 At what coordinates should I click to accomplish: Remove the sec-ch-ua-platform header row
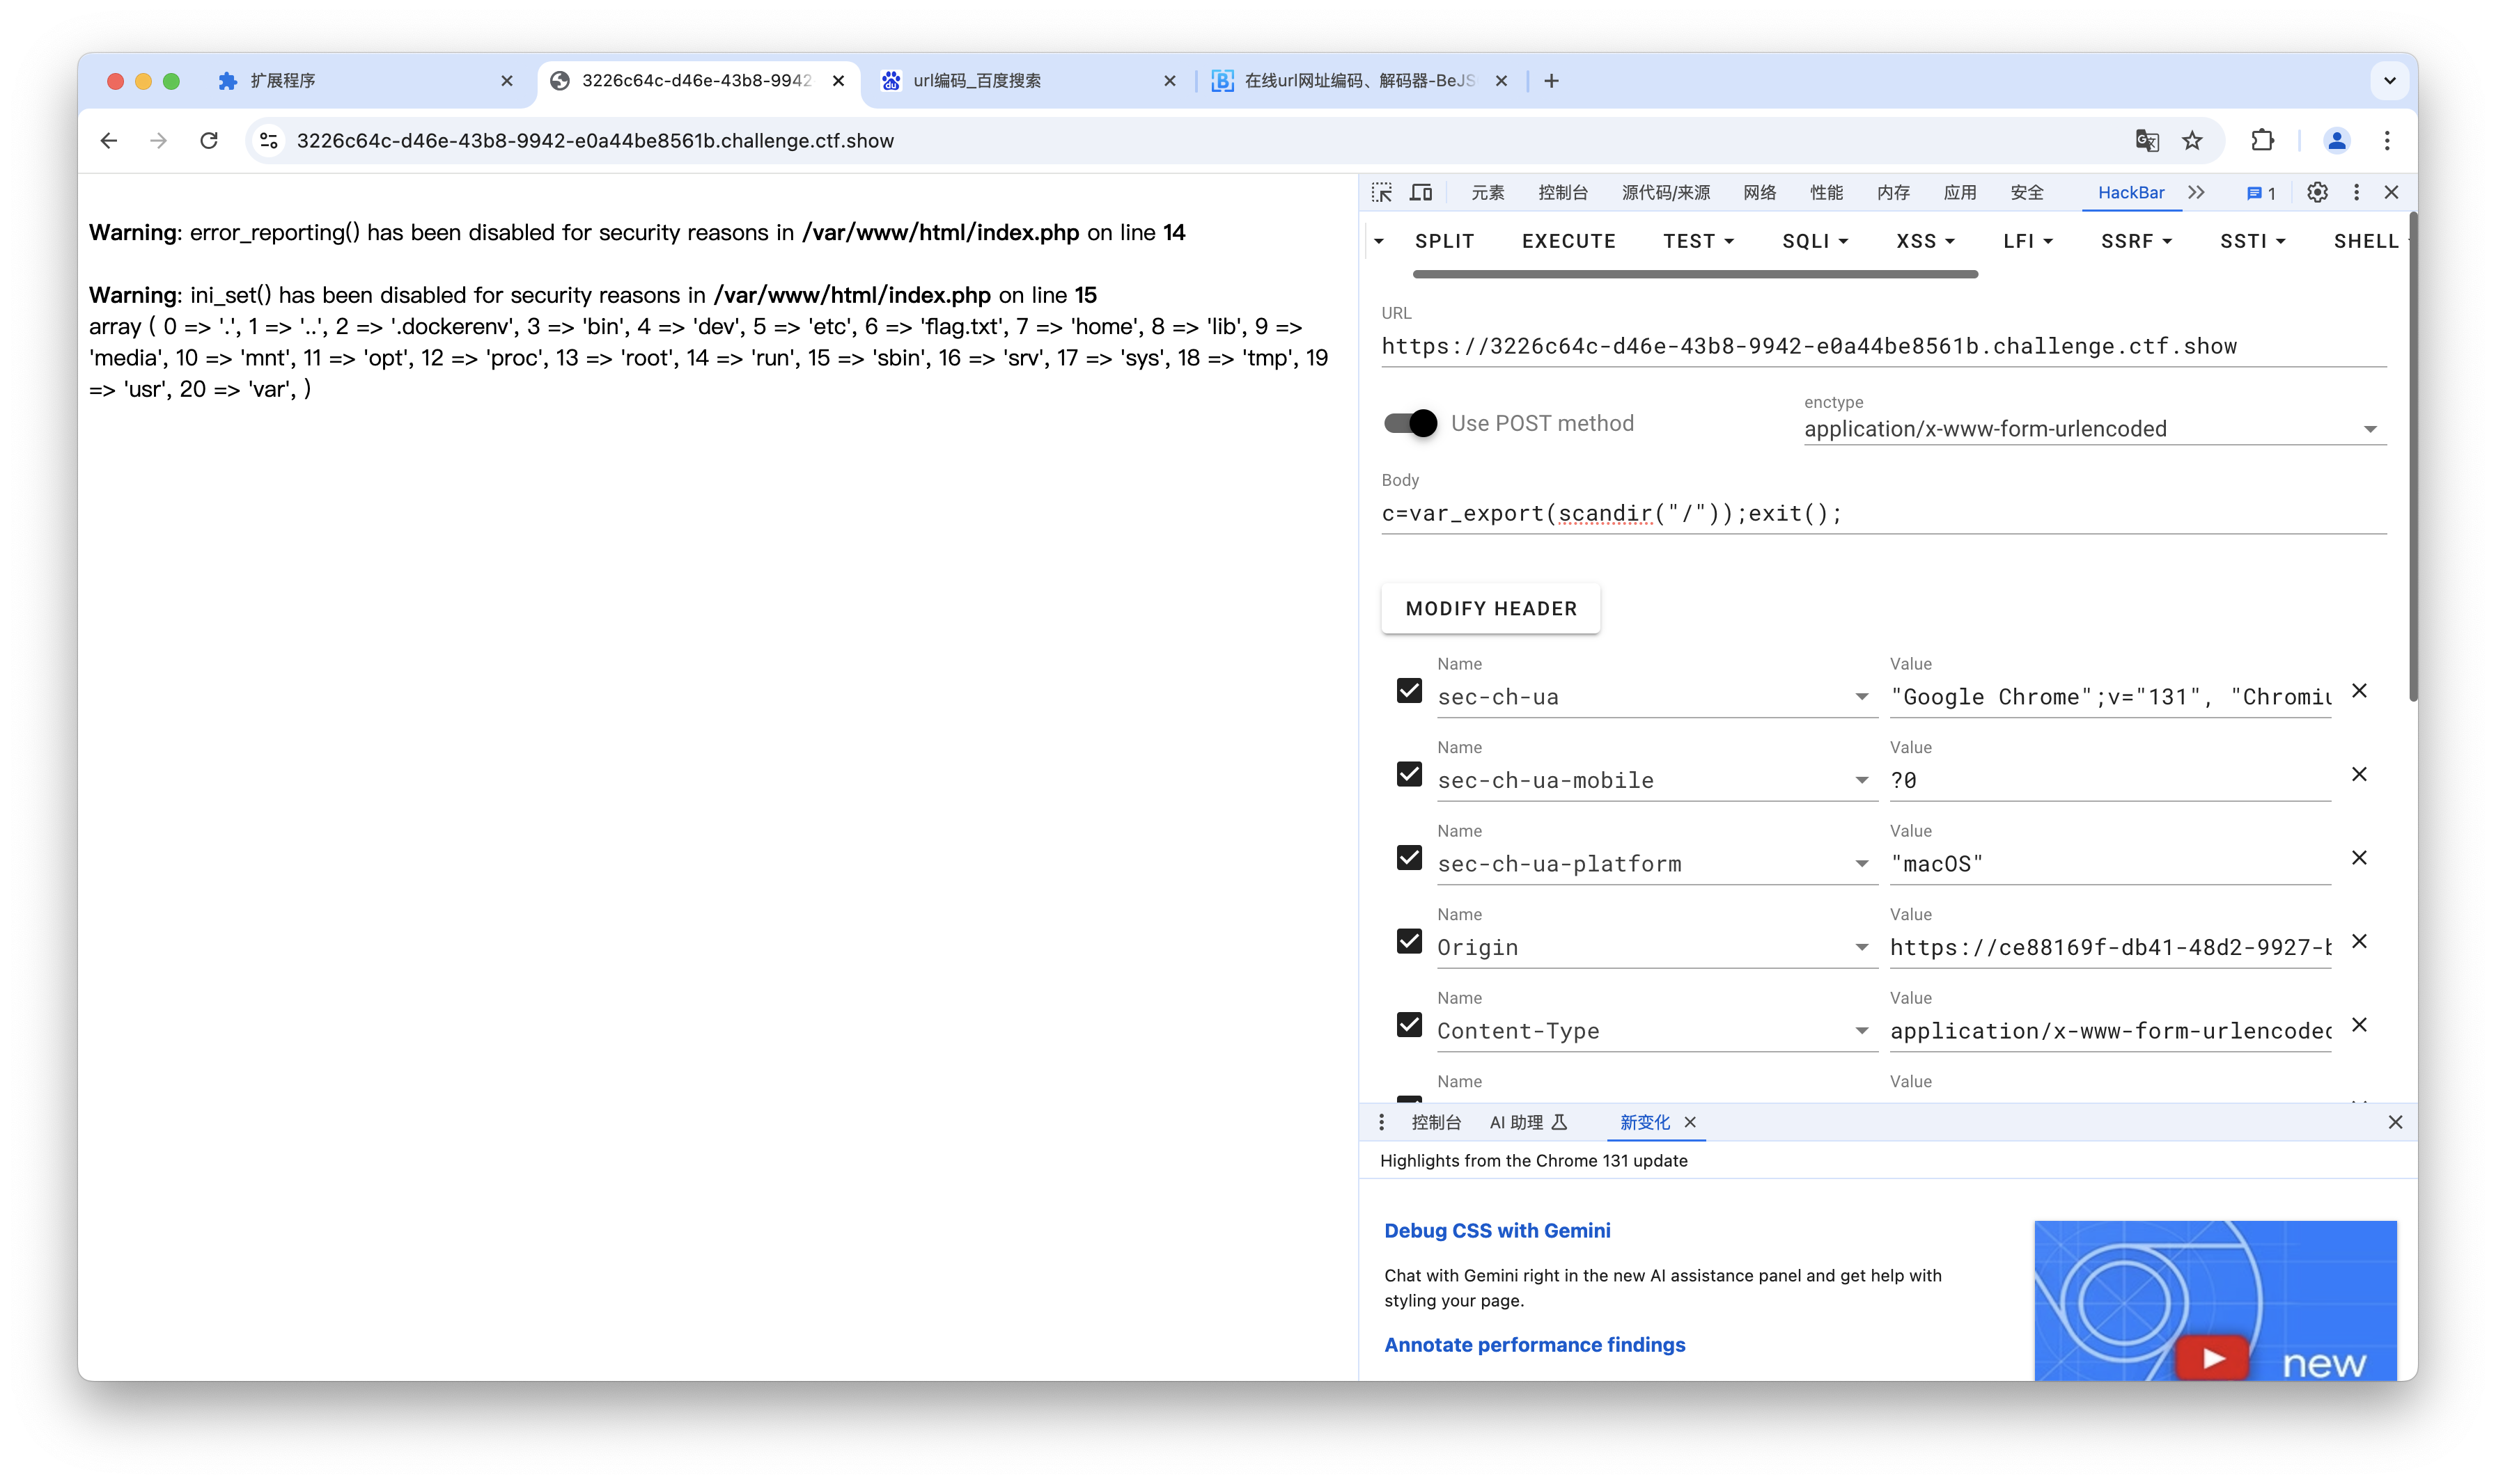coord(2359,858)
